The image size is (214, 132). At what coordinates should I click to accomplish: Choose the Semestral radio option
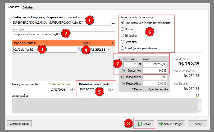(122, 42)
